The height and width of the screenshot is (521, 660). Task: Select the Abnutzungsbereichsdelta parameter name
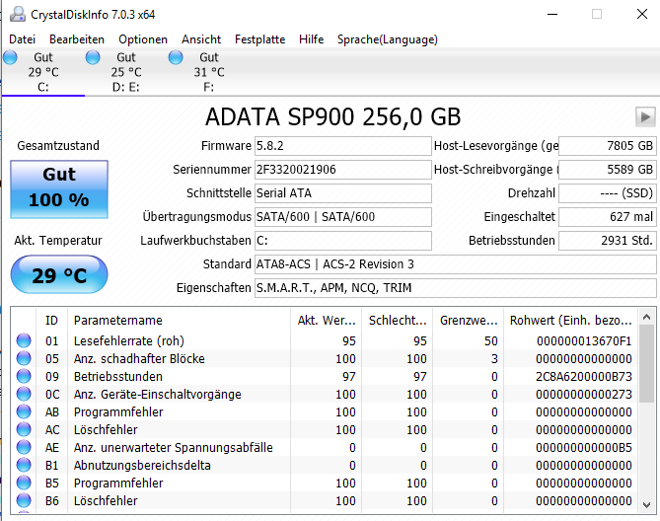click(x=142, y=465)
